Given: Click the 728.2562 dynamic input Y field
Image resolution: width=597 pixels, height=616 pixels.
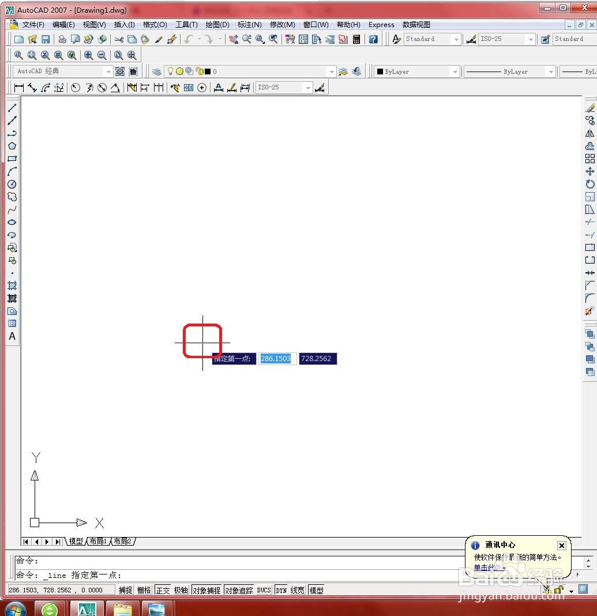Looking at the screenshot, I should coord(318,359).
